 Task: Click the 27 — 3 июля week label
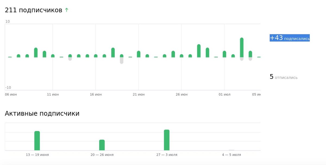[167, 155]
